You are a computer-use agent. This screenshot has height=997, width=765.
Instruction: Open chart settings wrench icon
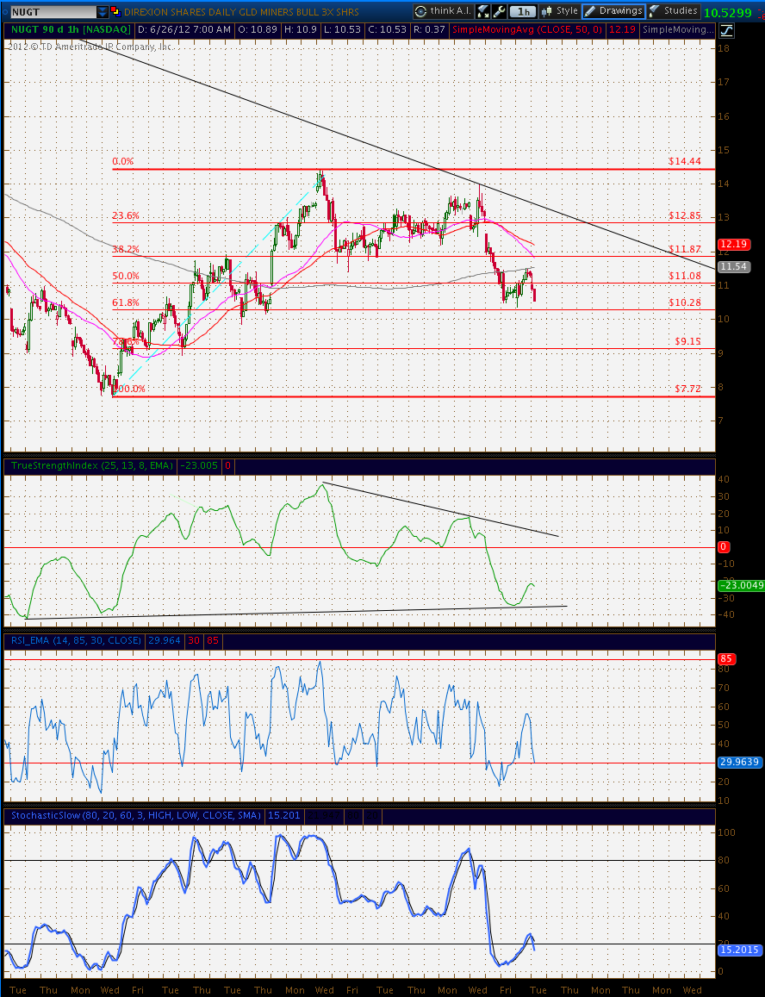(x=499, y=11)
